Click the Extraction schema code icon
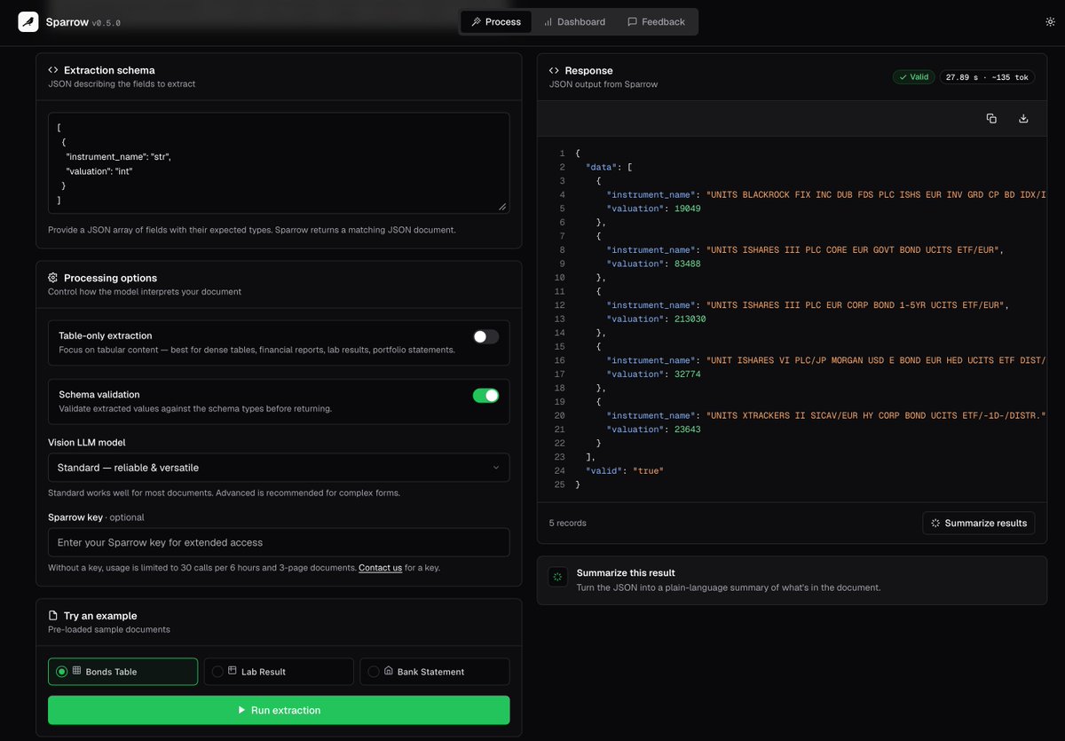Viewport: 1065px width, 741px height. [53, 70]
